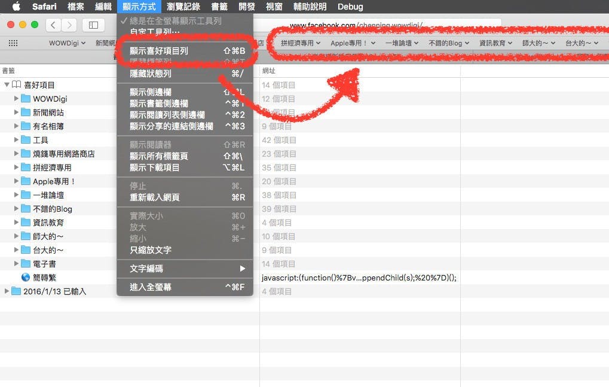Select the '42 個項目' cell
Screen dimensions: 609x387
coord(279,140)
